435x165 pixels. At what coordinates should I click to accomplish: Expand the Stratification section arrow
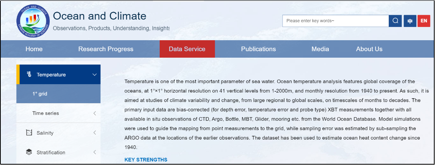click(94, 152)
